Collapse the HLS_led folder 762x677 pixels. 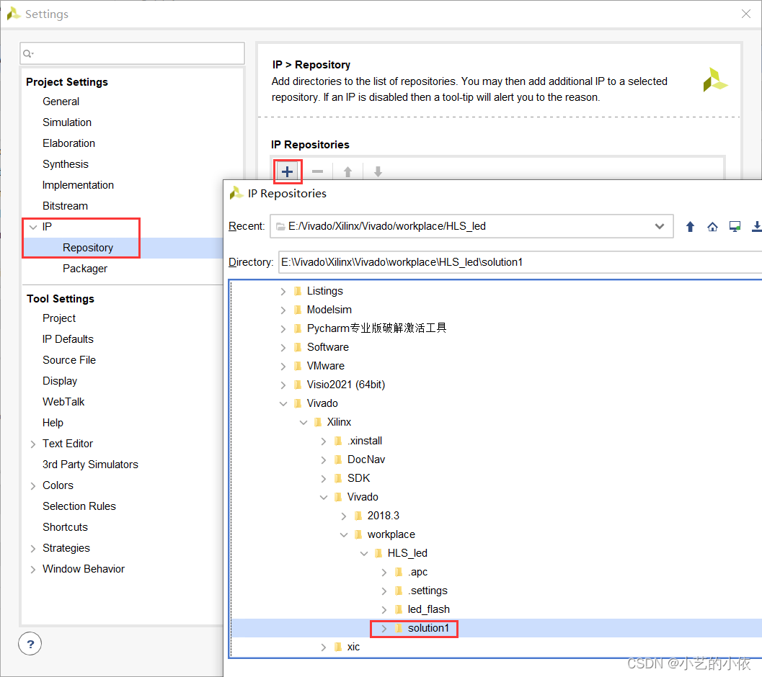click(x=364, y=554)
